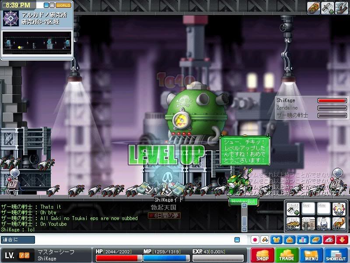Open the SHORTCUT button
This screenshot has width=350, height=263.
336,255
